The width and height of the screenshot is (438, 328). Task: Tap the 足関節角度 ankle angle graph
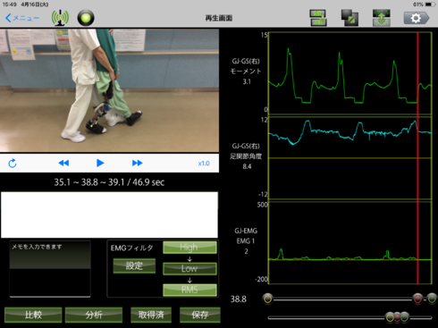tap(350, 158)
